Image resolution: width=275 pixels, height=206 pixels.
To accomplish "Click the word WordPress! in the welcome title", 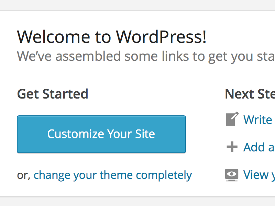I will (161, 37).
